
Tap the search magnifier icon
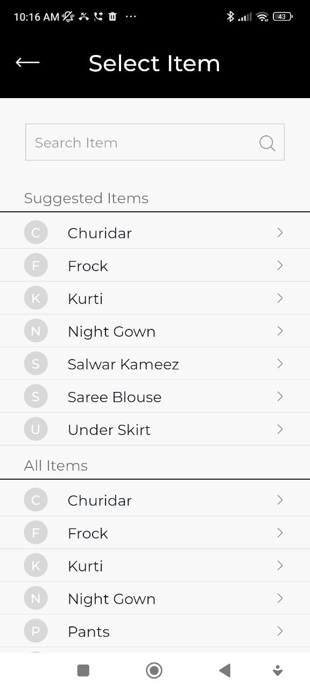[x=267, y=143]
